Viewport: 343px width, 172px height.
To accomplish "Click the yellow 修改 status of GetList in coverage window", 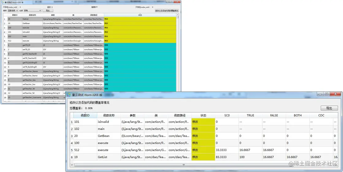I will 203,157.
